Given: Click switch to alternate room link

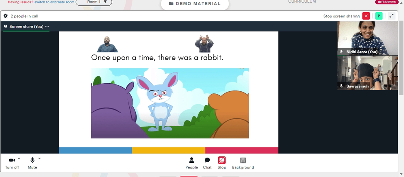Looking at the screenshot, I should tap(55, 2).
